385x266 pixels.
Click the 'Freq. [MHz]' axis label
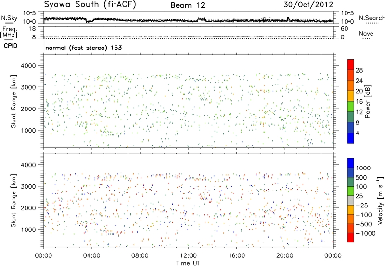[x=9, y=33]
